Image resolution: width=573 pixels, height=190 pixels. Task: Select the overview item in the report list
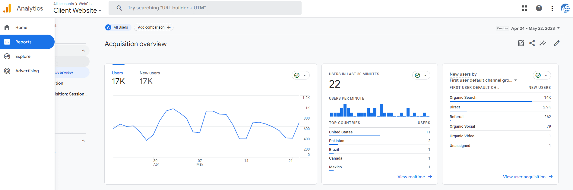(x=72, y=72)
